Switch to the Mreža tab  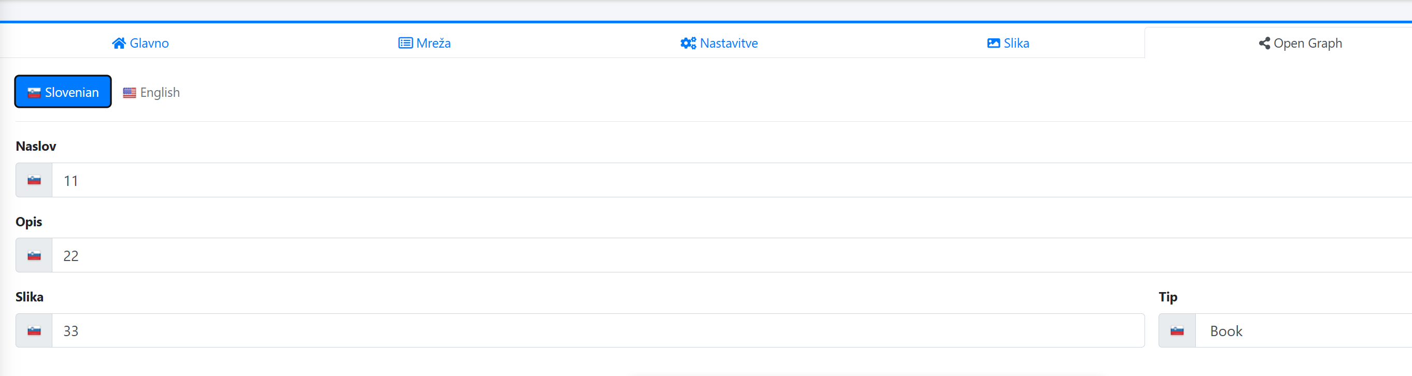tap(425, 43)
